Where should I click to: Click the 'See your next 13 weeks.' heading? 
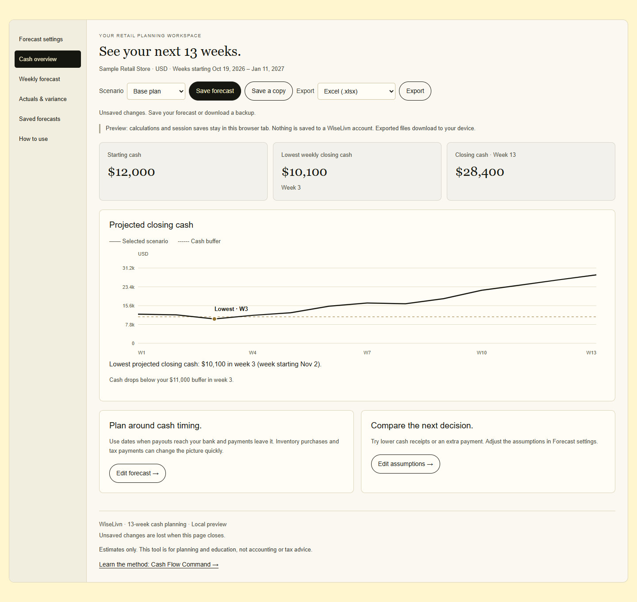[170, 51]
